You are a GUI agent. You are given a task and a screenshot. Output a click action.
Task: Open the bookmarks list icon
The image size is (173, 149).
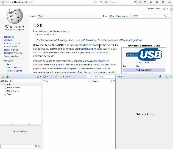click(145, 2)
